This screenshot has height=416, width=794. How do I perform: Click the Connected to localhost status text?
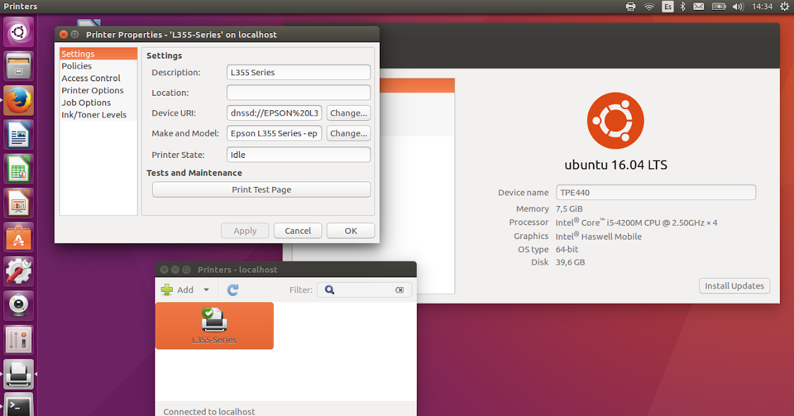pyautogui.click(x=209, y=411)
